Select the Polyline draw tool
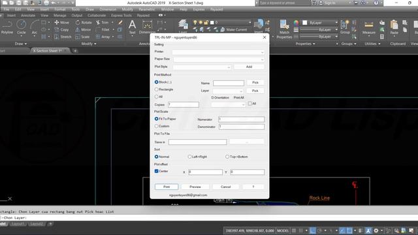The height and width of the screenshot is (235, 418). click(x=7, y=27)
